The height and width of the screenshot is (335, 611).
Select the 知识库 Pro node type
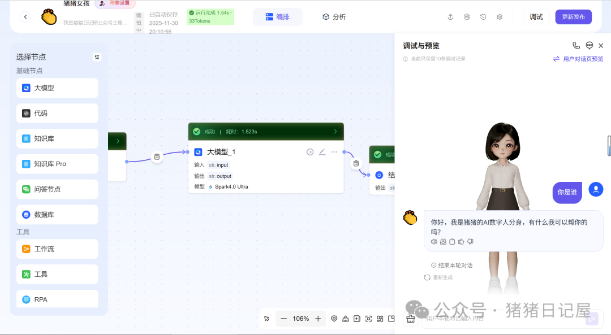coord(57,163)
